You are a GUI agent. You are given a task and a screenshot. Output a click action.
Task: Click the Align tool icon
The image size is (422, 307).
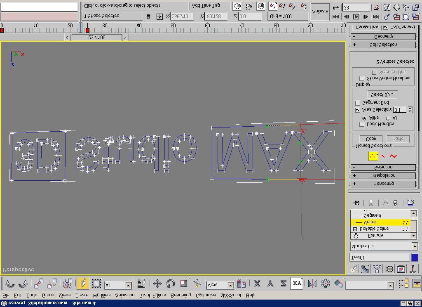point(339,283)
